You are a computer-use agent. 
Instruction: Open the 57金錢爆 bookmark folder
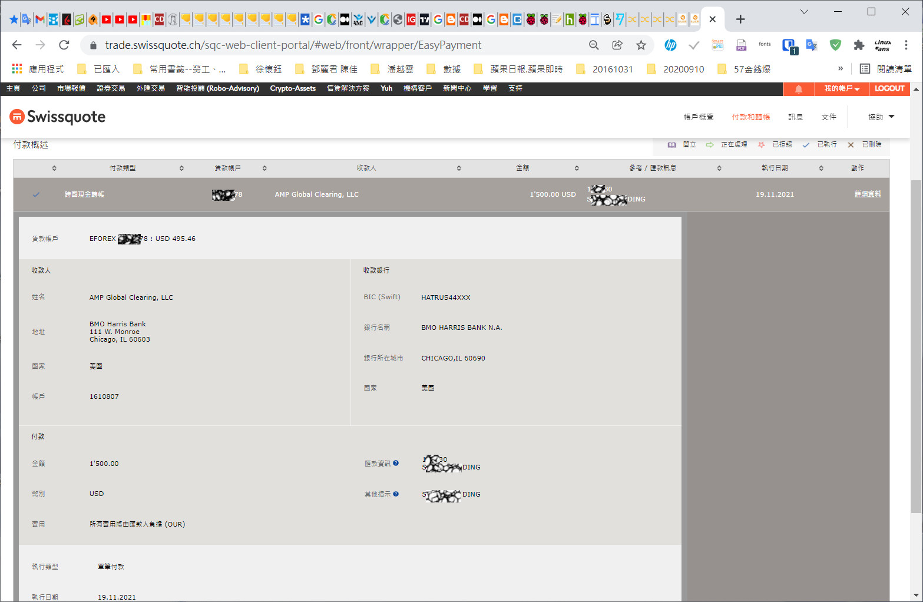[744, 70]
